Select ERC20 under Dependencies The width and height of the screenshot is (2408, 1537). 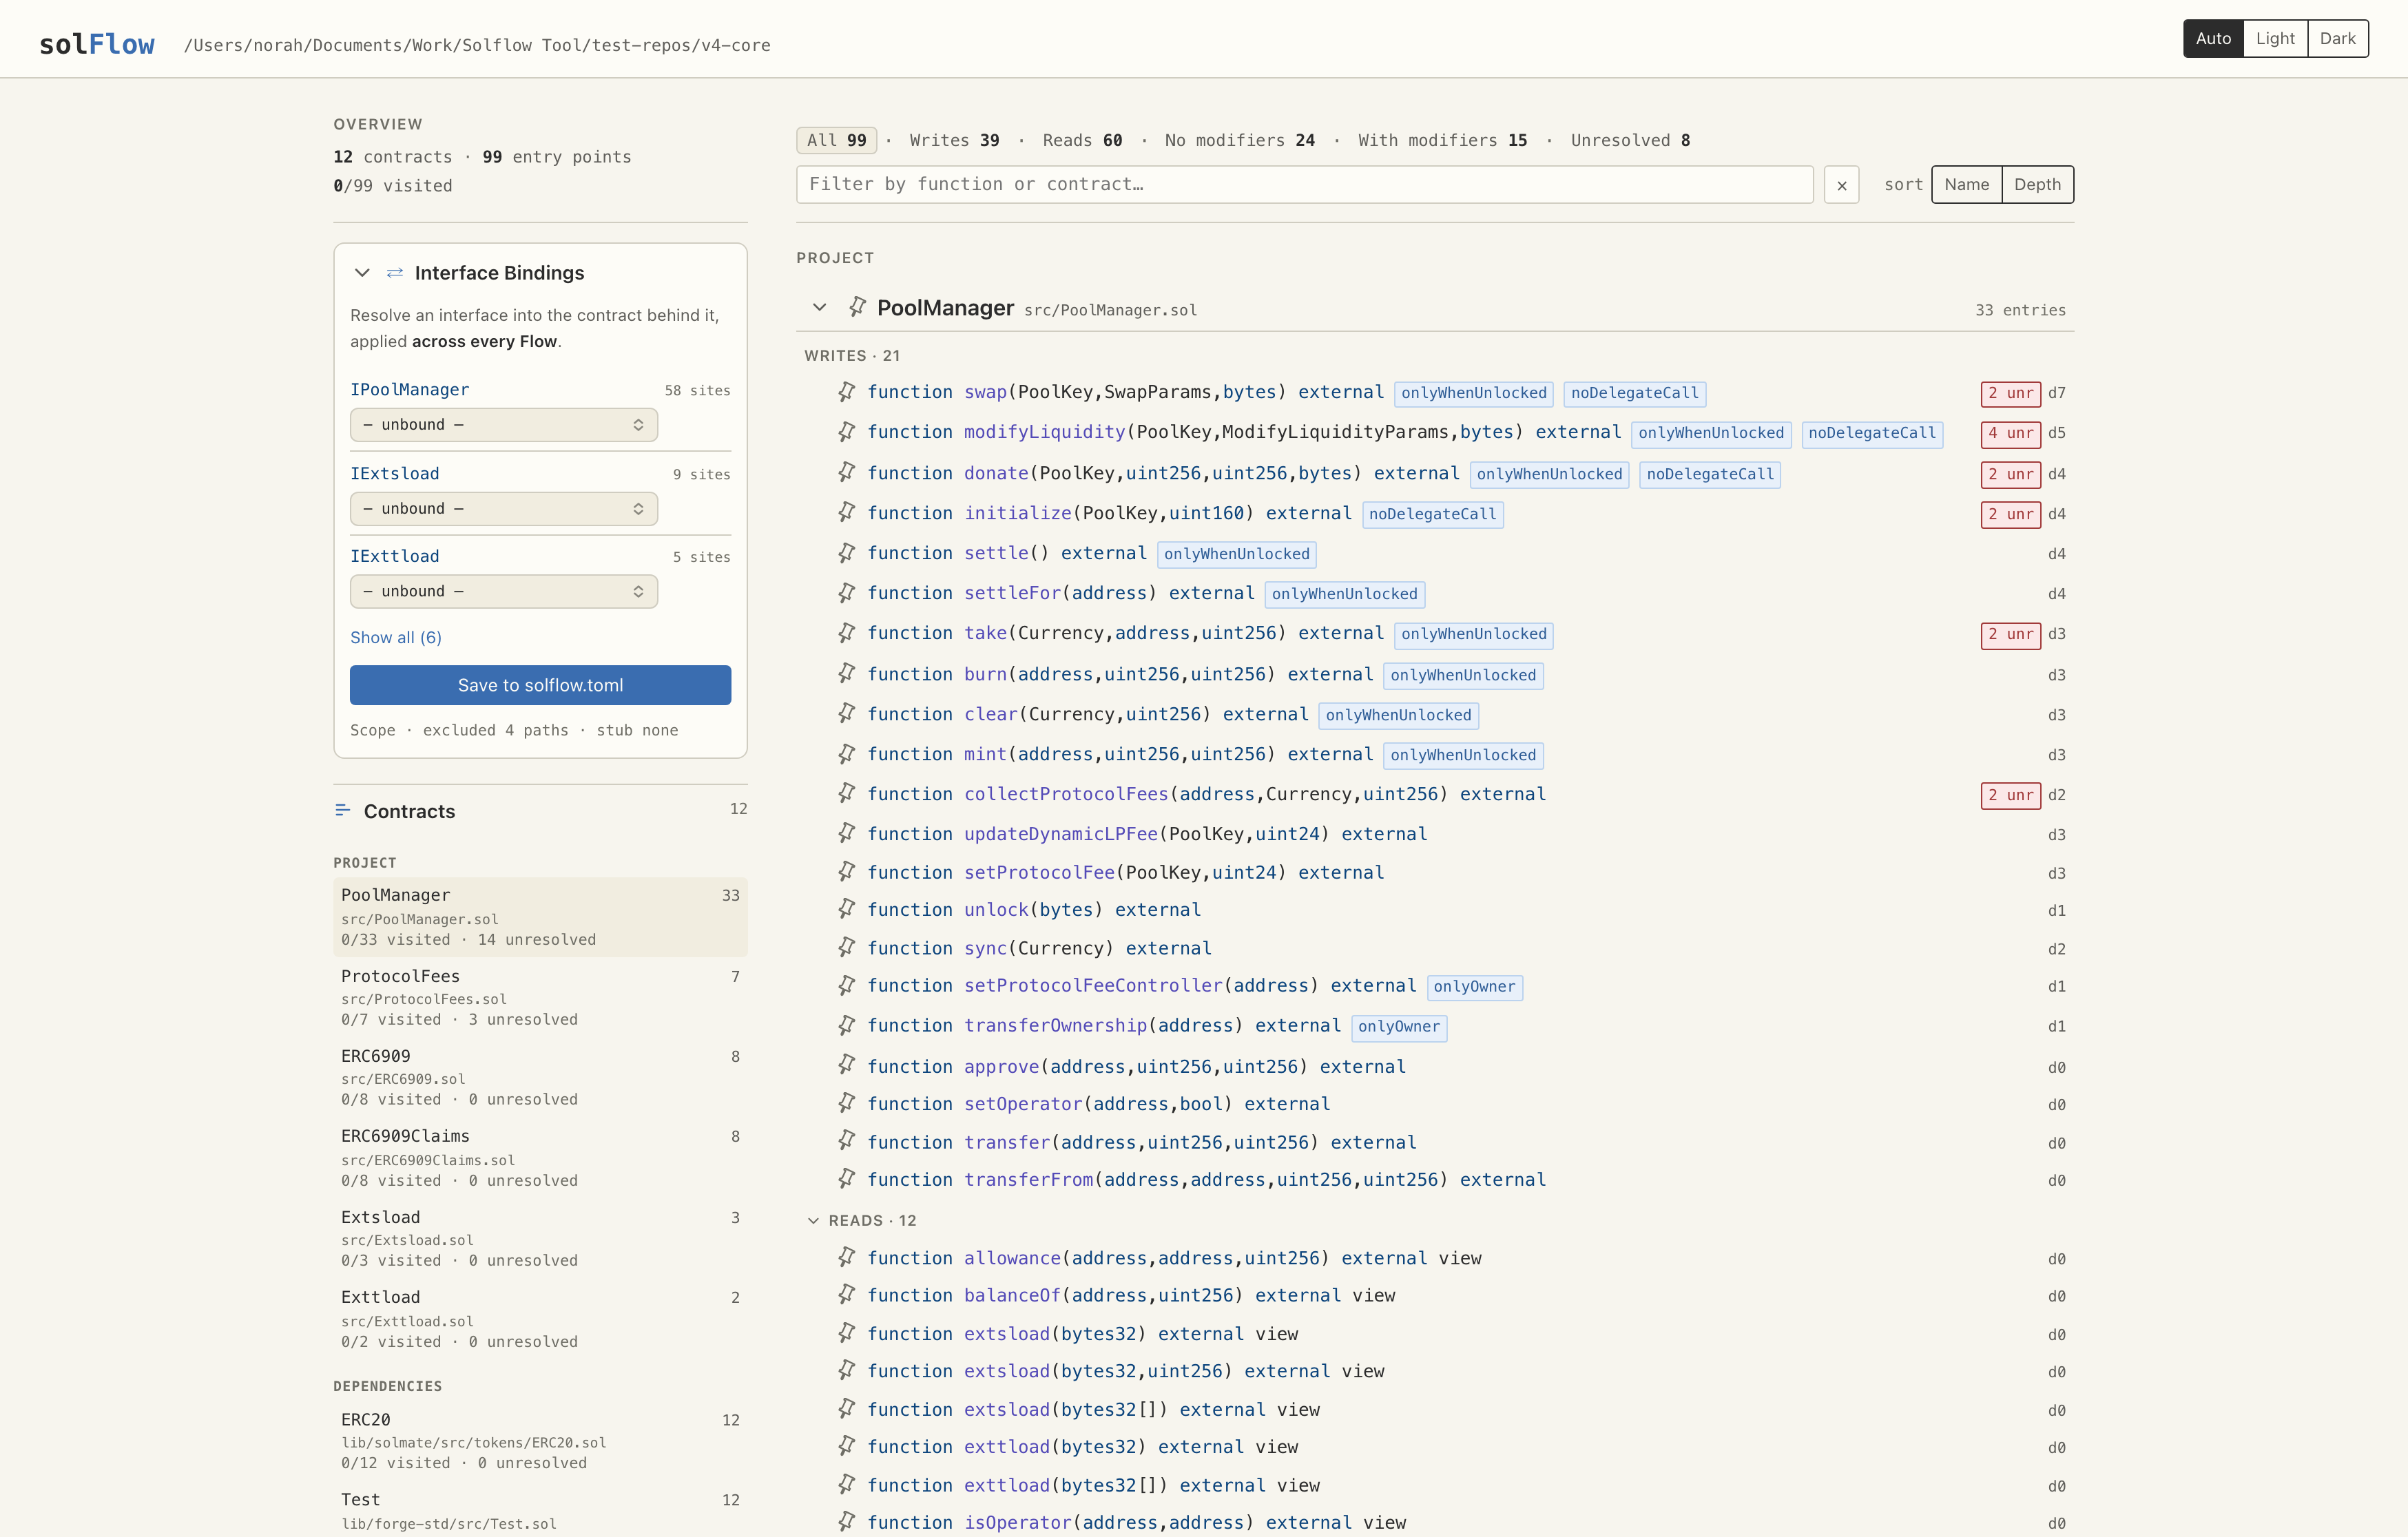[x=540, y=1440]
